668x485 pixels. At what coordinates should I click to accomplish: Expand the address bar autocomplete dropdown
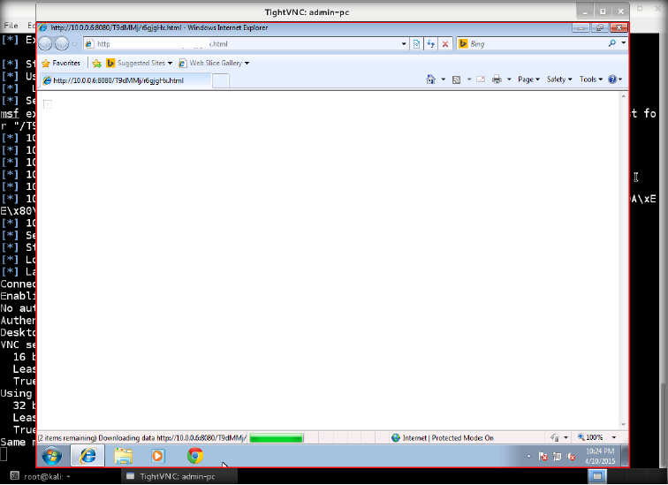[404, 44]
